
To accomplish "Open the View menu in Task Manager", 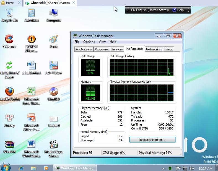I will tap(102, 42).
